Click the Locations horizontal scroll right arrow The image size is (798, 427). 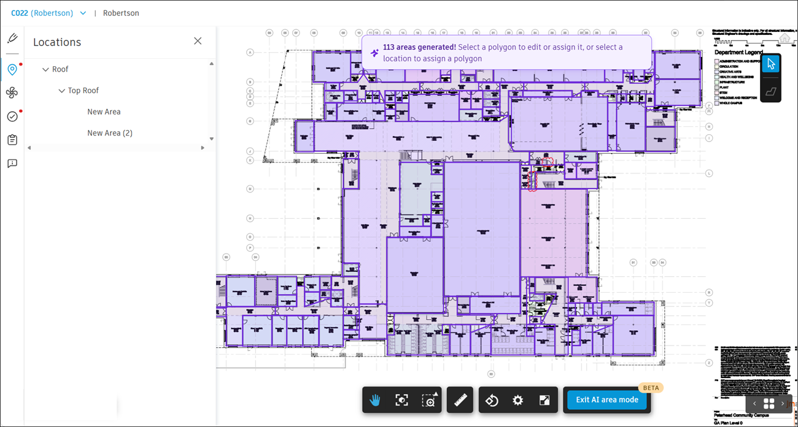(x=203, y=148)
